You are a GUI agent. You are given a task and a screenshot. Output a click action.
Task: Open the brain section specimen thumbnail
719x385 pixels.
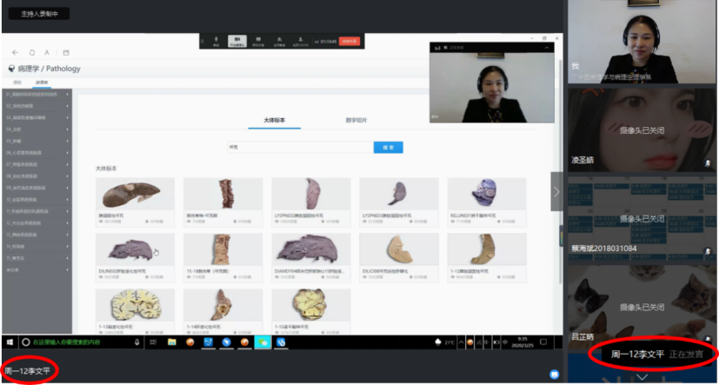[135, 305]
